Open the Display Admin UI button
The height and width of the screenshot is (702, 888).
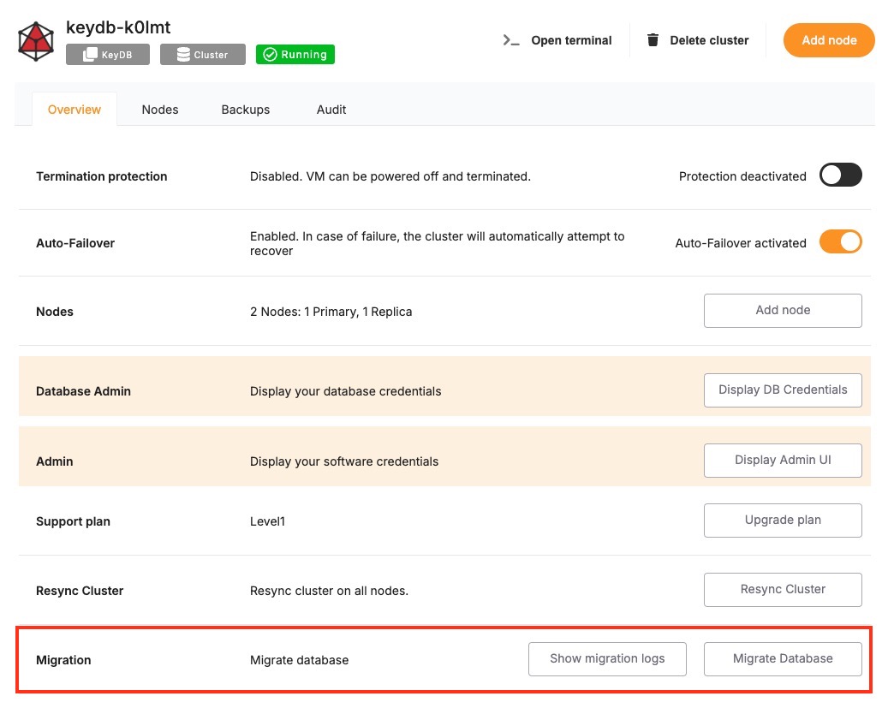point(783,461)
